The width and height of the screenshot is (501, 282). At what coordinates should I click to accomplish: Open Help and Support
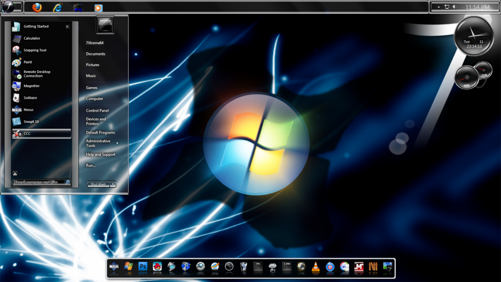coord(101,154)
